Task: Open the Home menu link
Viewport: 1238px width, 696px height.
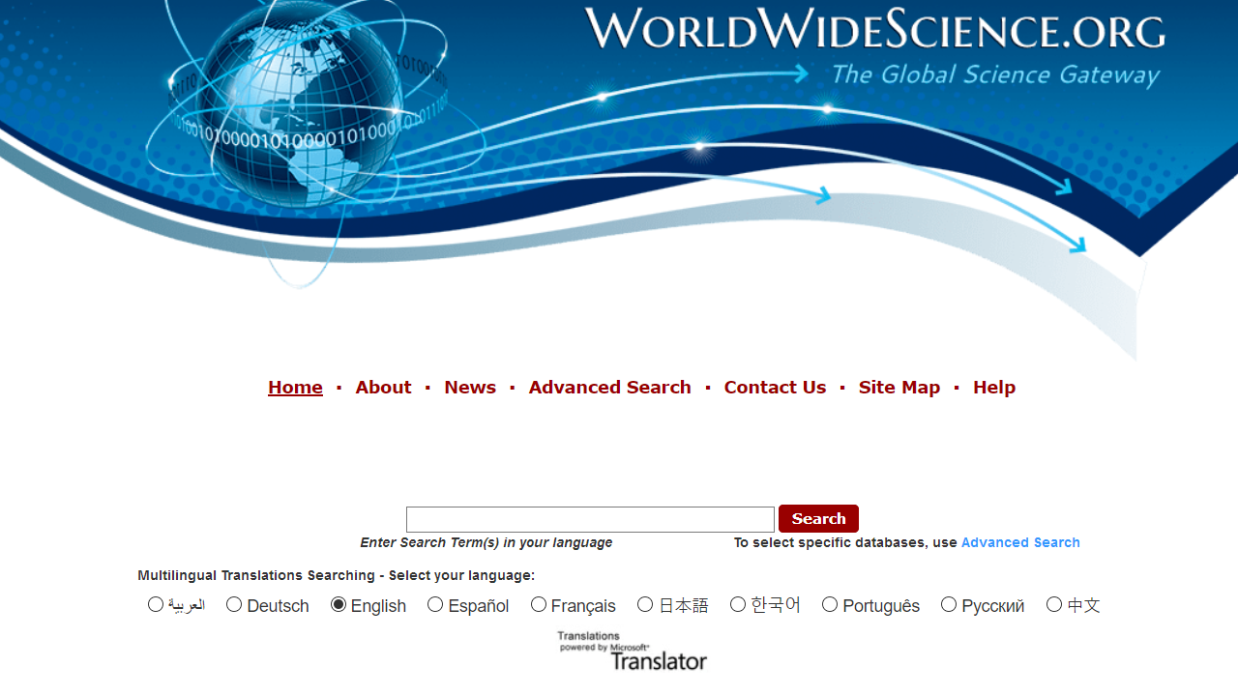Action: (x=295, y=388)
